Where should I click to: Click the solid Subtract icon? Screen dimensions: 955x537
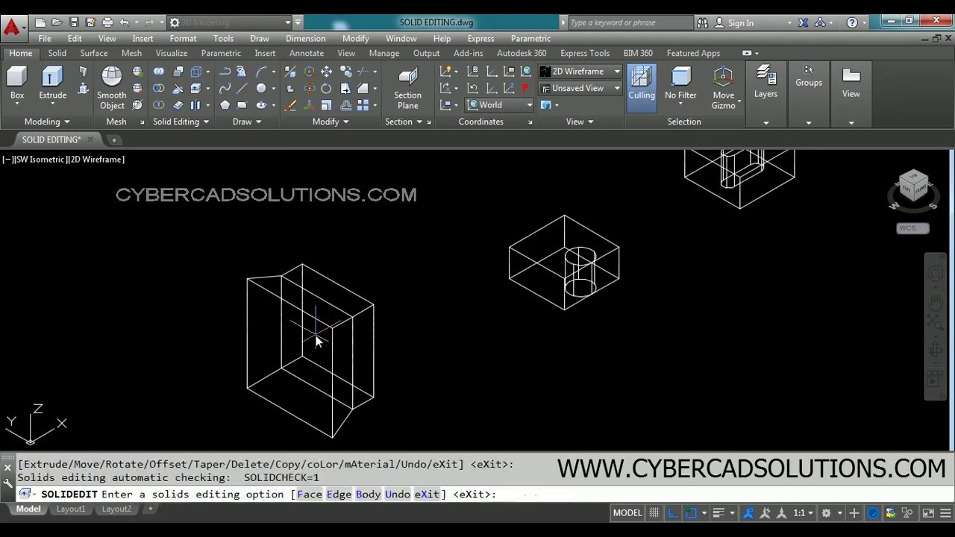[x=158, y=89]
